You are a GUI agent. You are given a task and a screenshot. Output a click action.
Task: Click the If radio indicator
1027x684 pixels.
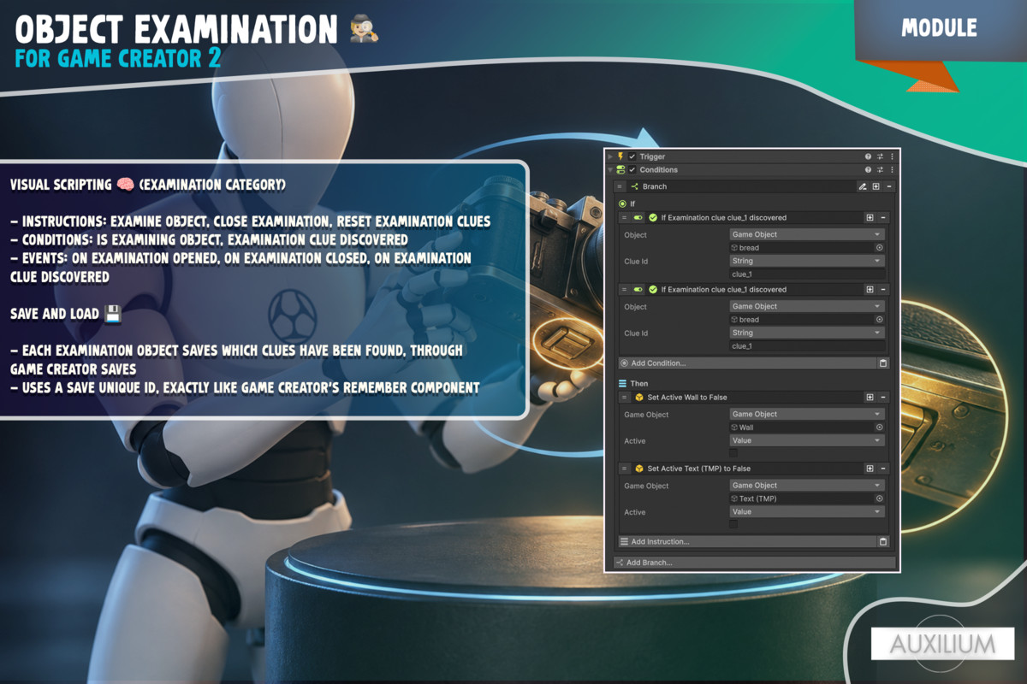[623, 203]
